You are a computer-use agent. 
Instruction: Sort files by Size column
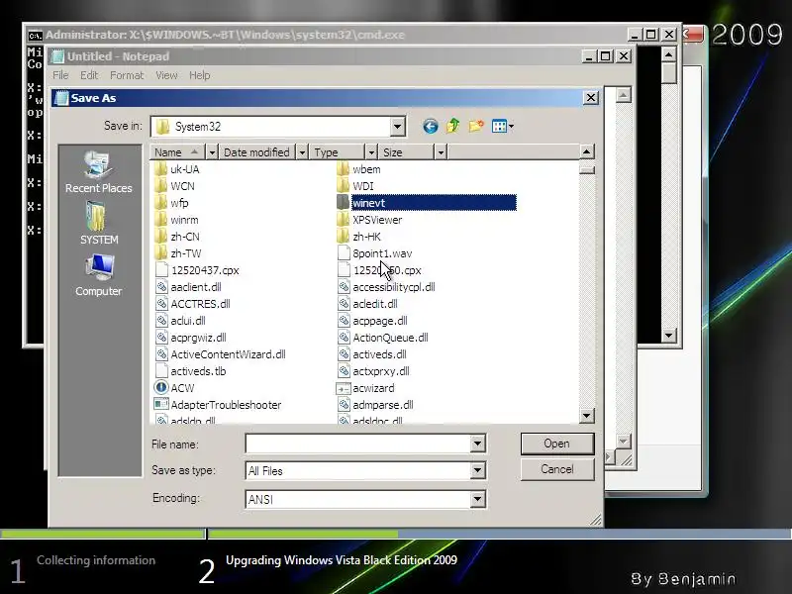pyautogui.click(x=407, y=152)
